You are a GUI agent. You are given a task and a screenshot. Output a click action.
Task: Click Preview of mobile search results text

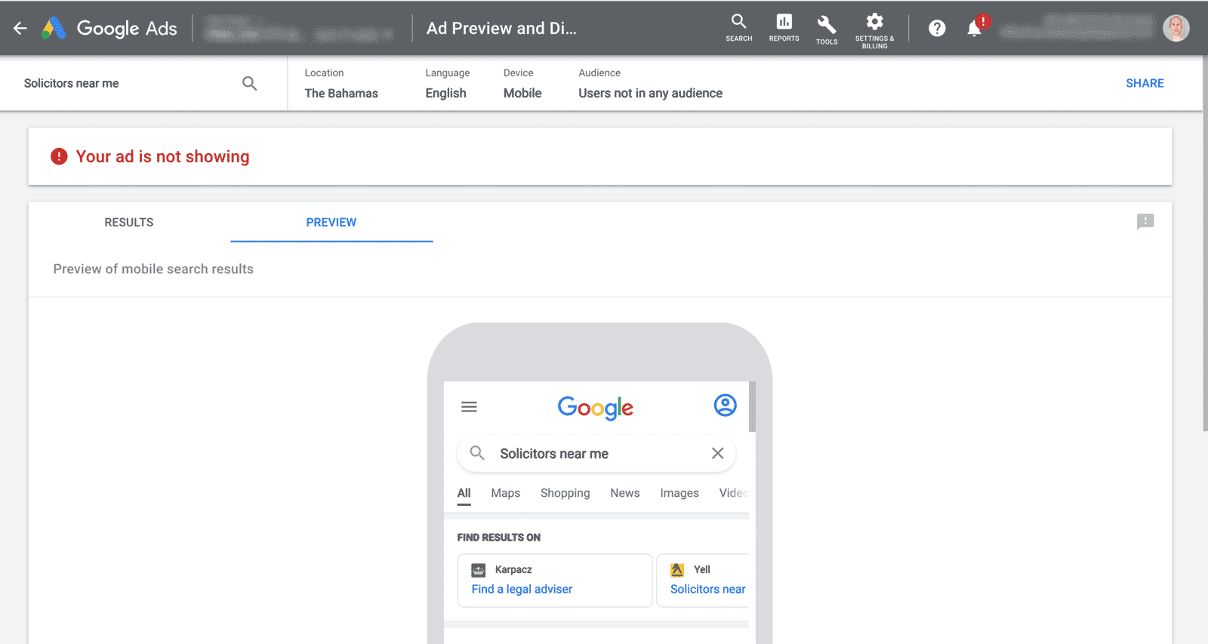(153, 269)
